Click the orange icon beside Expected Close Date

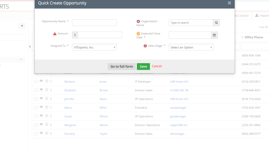click(x=138, y=34)
